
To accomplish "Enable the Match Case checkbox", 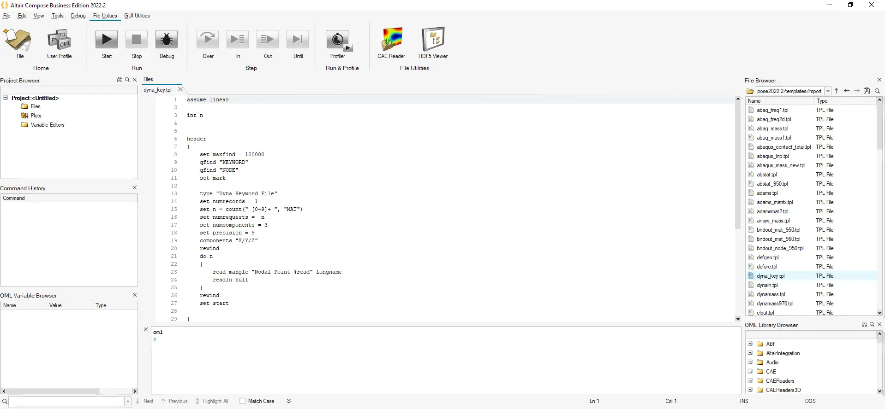I will click(243, 401).
